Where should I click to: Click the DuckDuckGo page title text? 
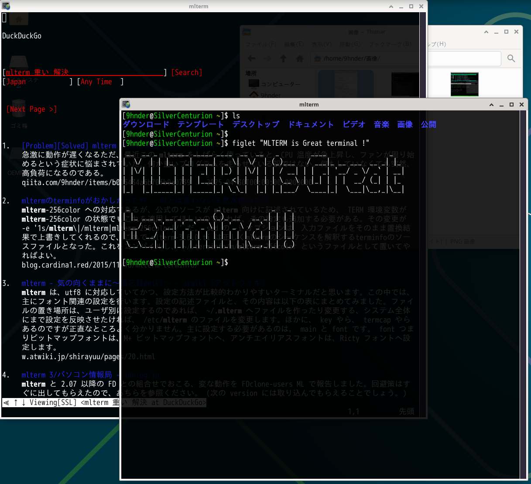coord(22,36)
